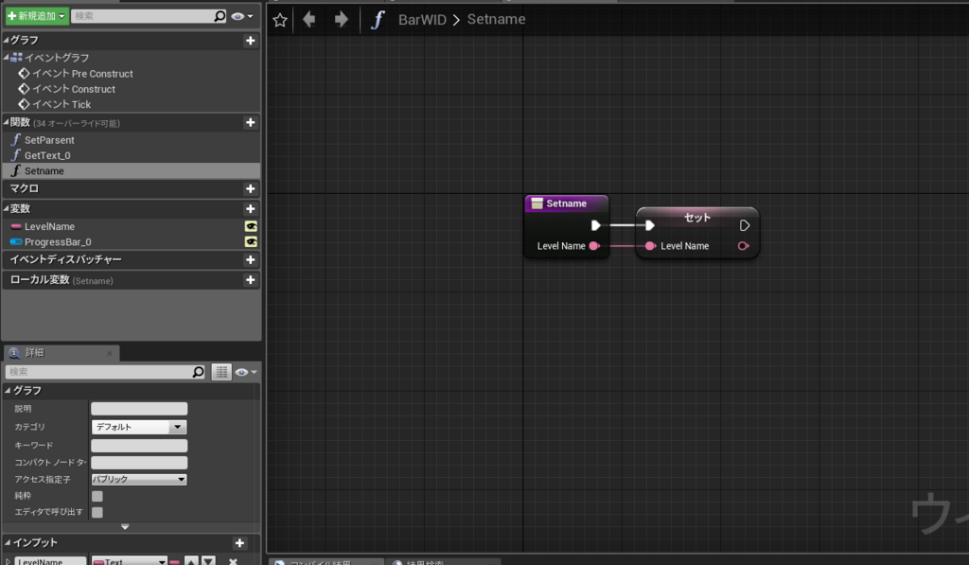
Task: Add a local variable with plus
Action: coord(250,280)
